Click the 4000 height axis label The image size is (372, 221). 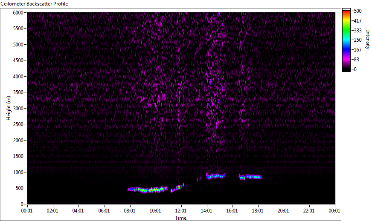18,77
